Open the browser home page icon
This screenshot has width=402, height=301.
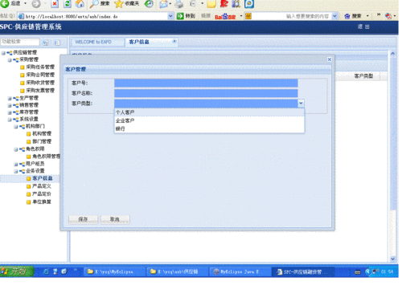point(80,4)
